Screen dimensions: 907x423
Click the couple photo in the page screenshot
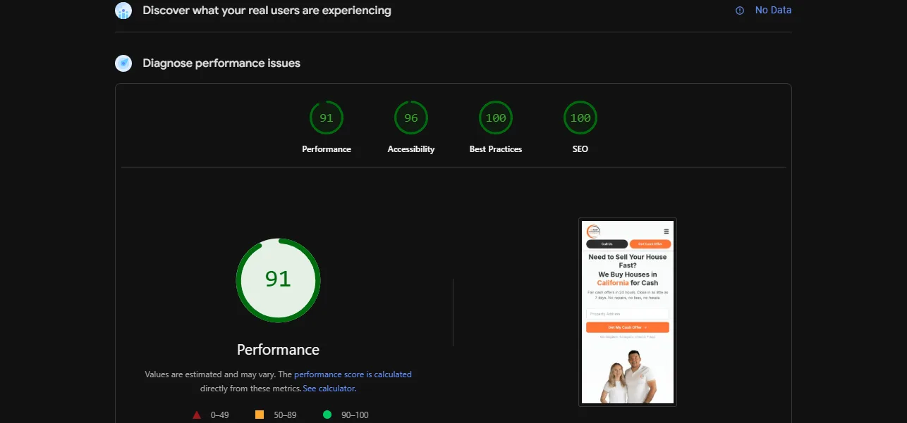[x=628, y=381]
